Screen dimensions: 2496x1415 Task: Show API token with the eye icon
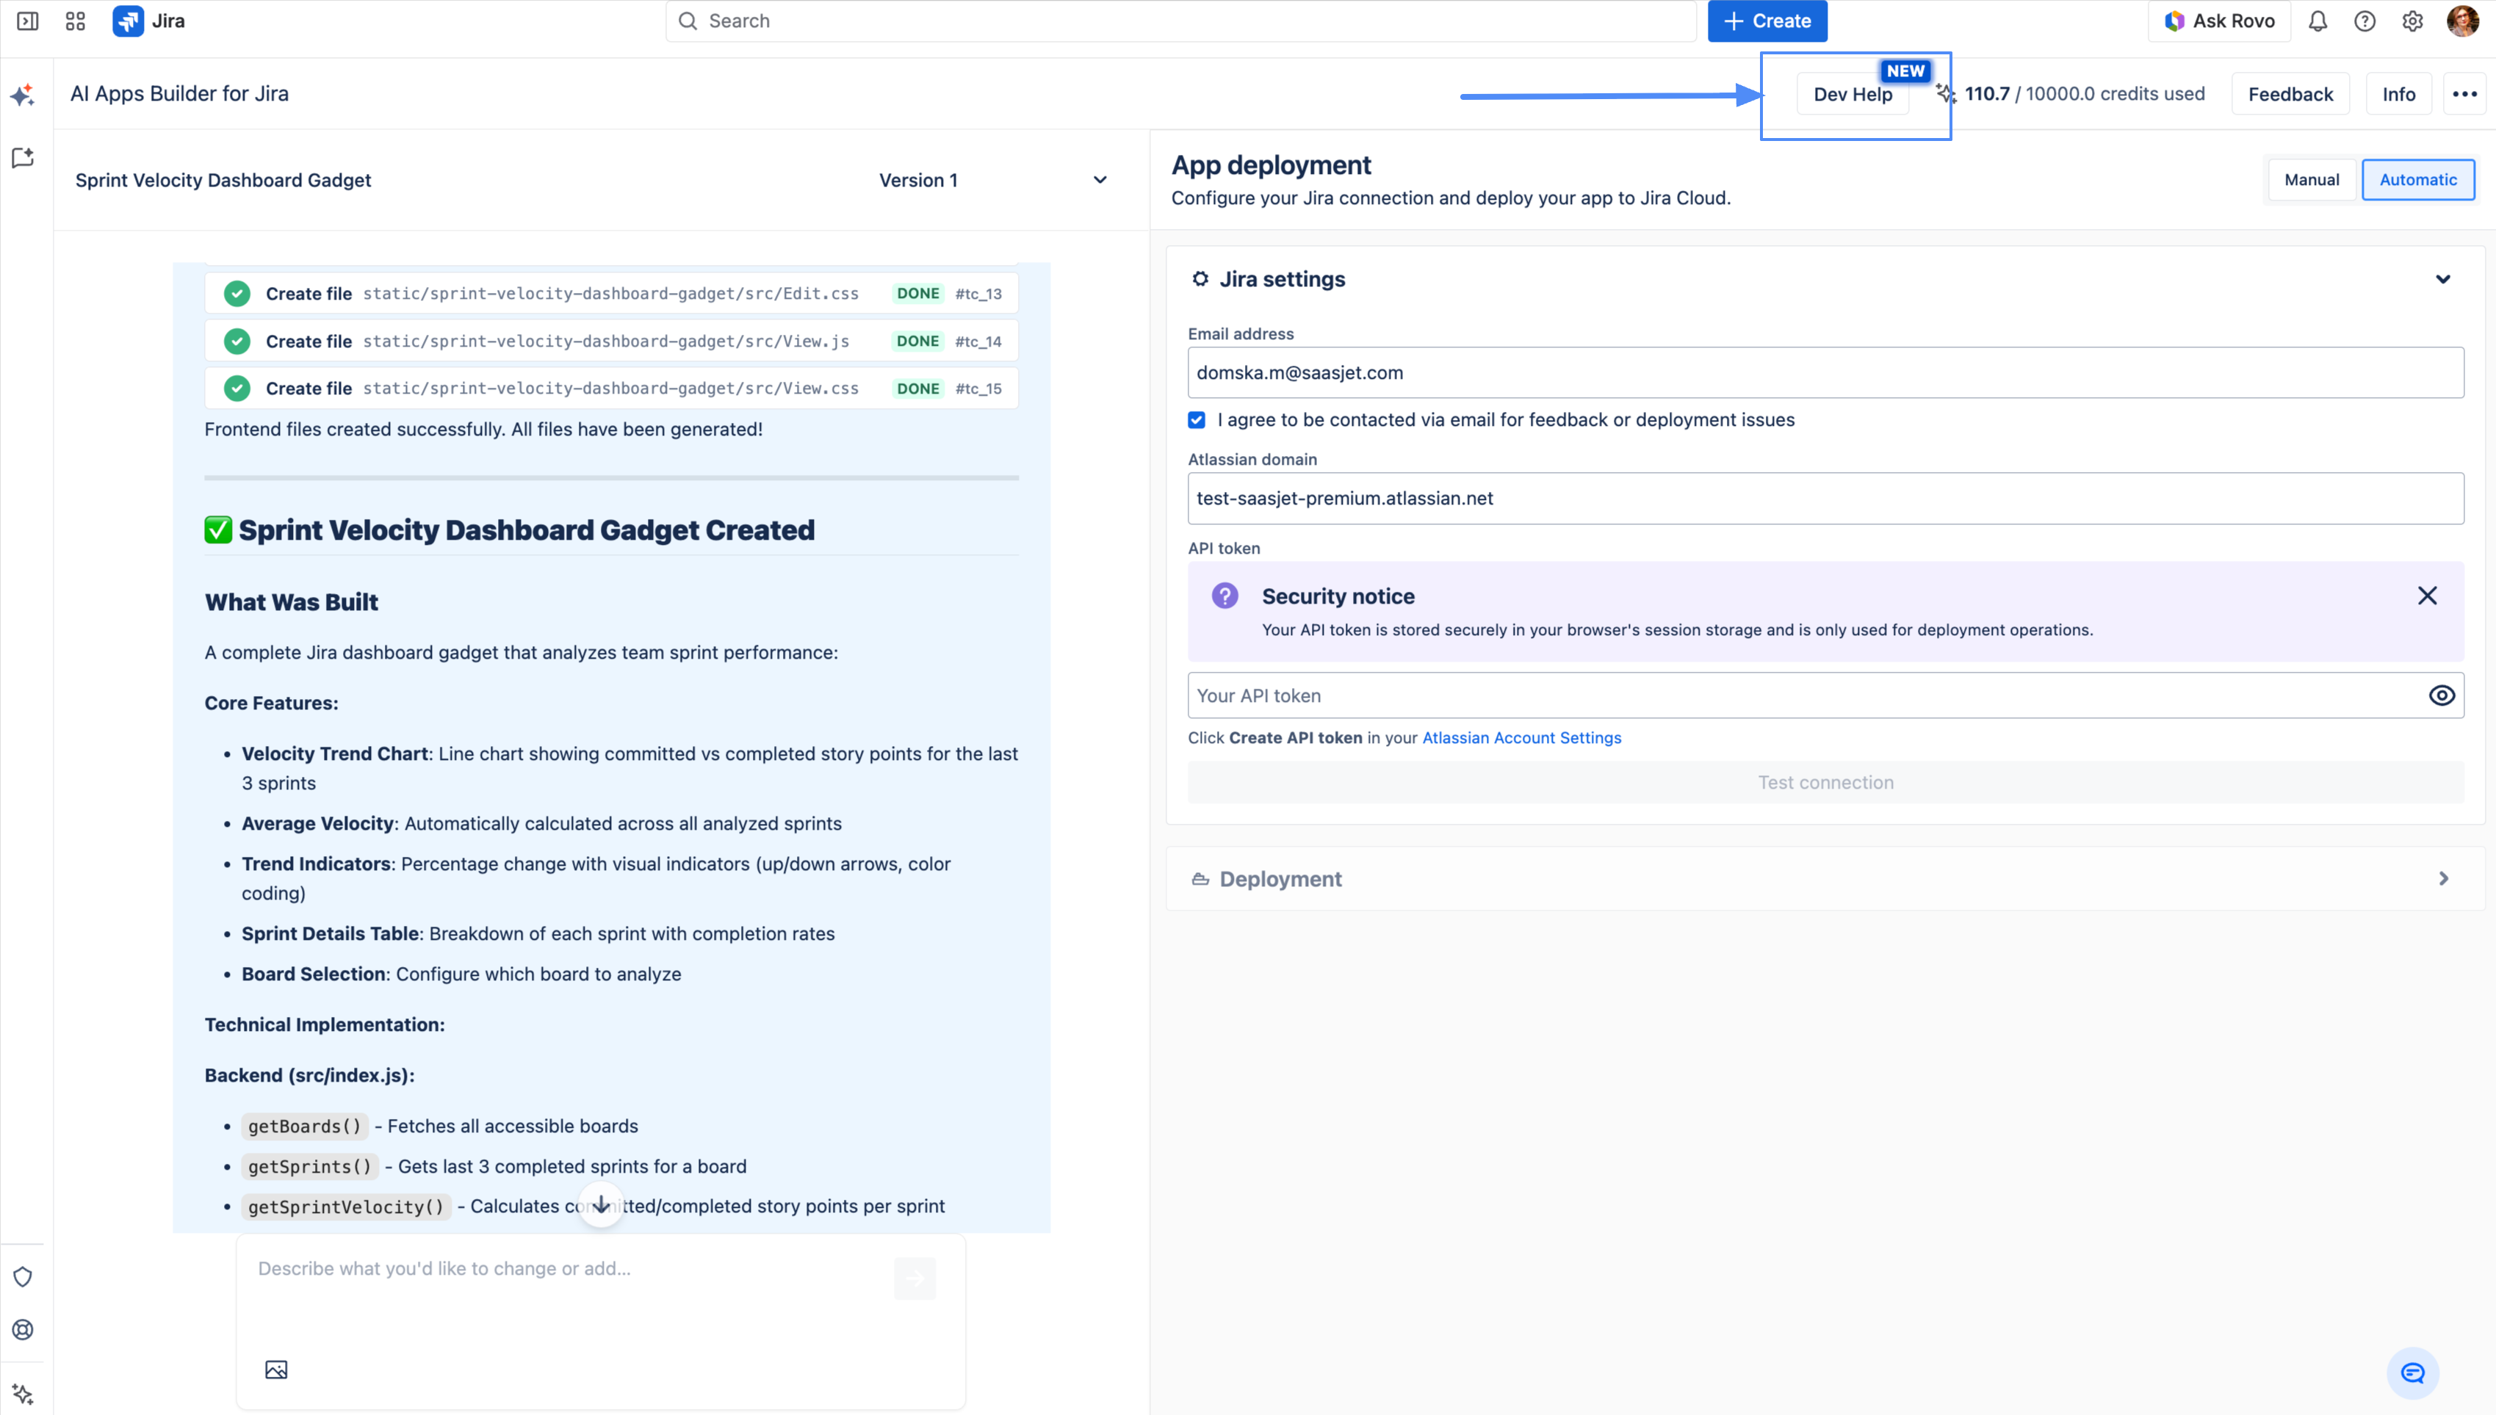coord(2441,696)
